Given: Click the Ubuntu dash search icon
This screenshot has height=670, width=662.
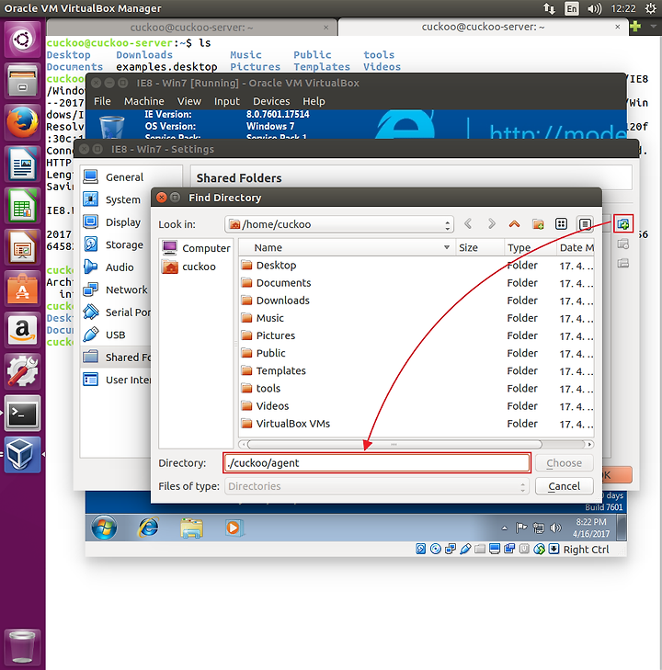Looking at the screenshot, I should click(22, 40).
